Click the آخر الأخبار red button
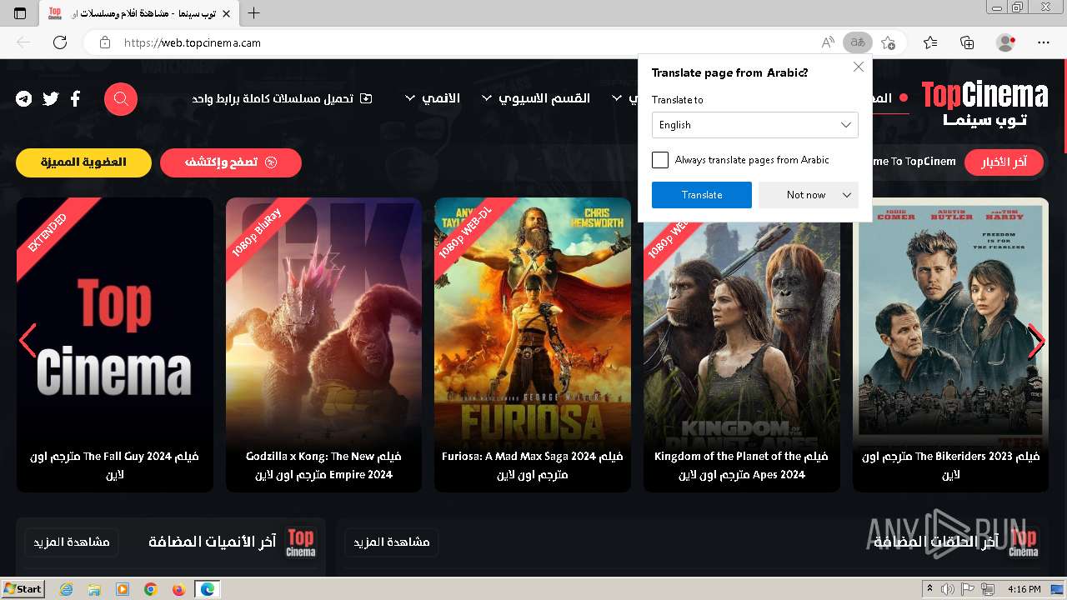The width and height of the screenshot is (1067, 600). pyautogui.click(x=1004, y=162)
